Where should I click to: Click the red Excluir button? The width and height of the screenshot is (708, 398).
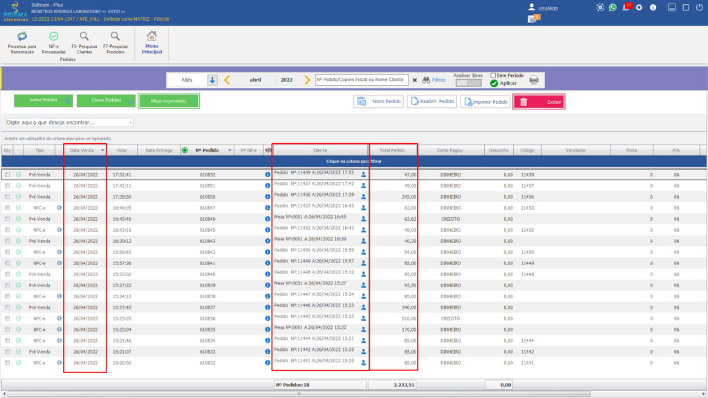pos(539,102)
